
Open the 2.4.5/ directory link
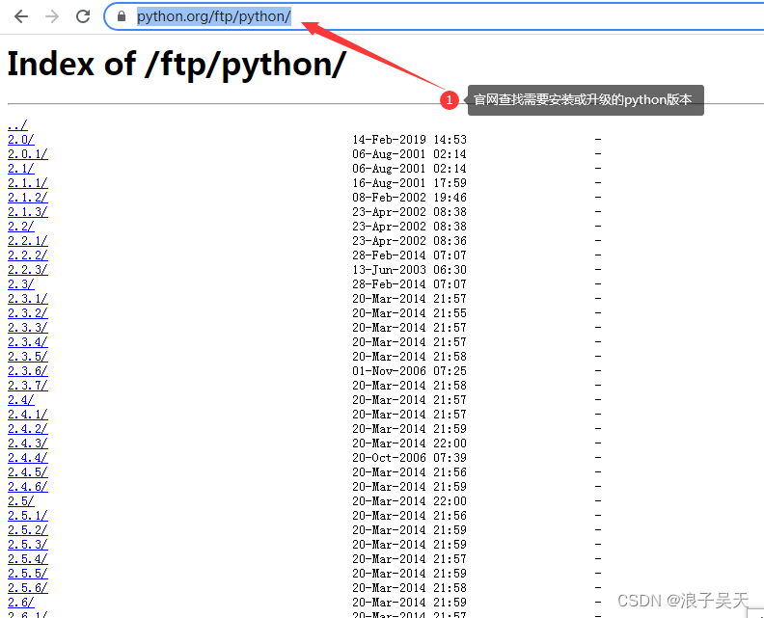click(x=28, y=471)
